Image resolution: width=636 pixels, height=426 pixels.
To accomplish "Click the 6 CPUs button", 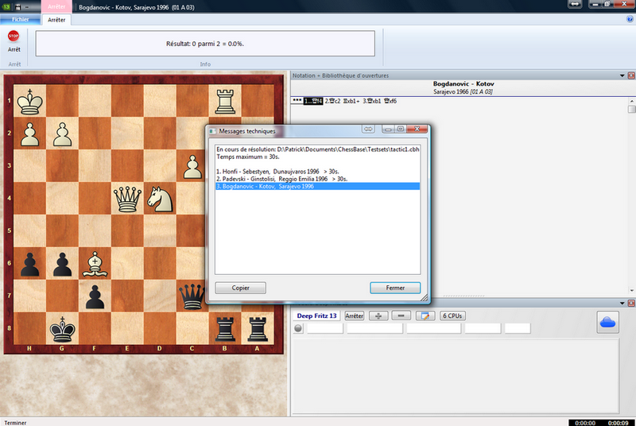I will coord(452,316).
